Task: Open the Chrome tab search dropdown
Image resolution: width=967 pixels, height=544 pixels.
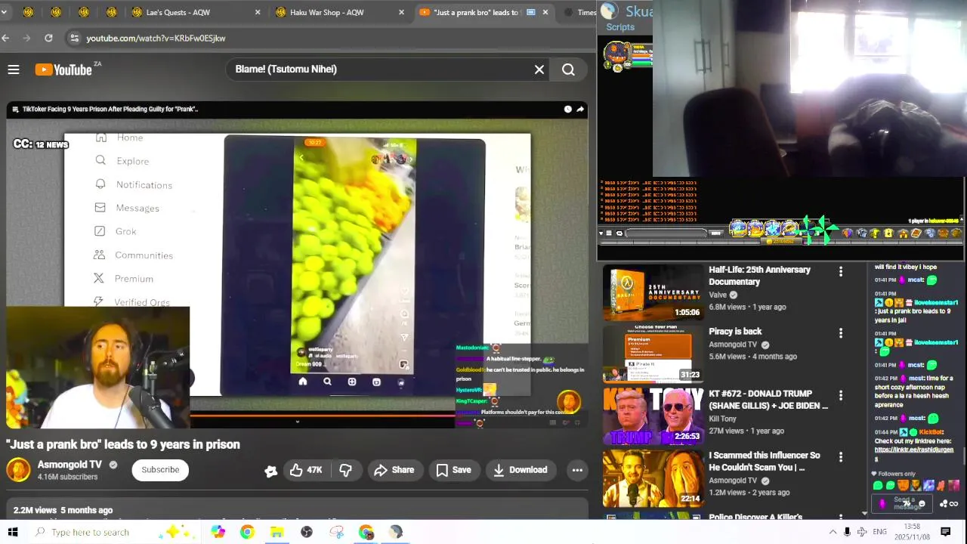Action: tap(5, 12)
